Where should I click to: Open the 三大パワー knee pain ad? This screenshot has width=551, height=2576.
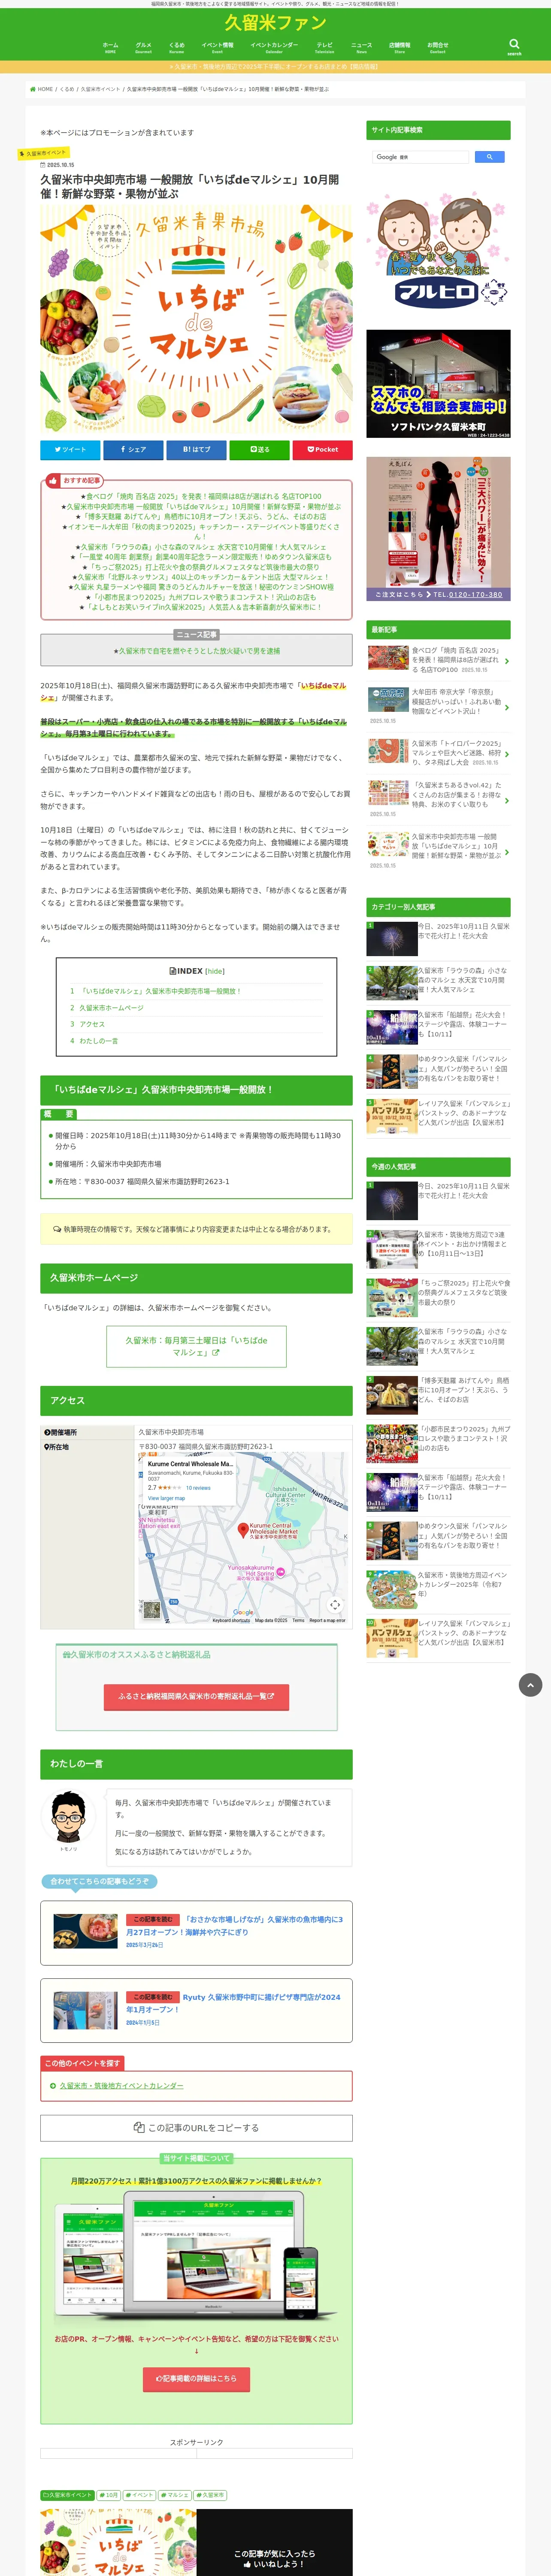click(438, 528)
